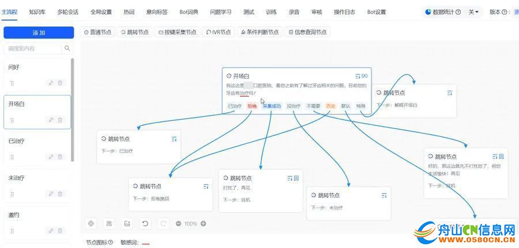Click the auto-layout tree icon in canvas toolbar
The image size is (519, 248).
[x=108, y=223]
